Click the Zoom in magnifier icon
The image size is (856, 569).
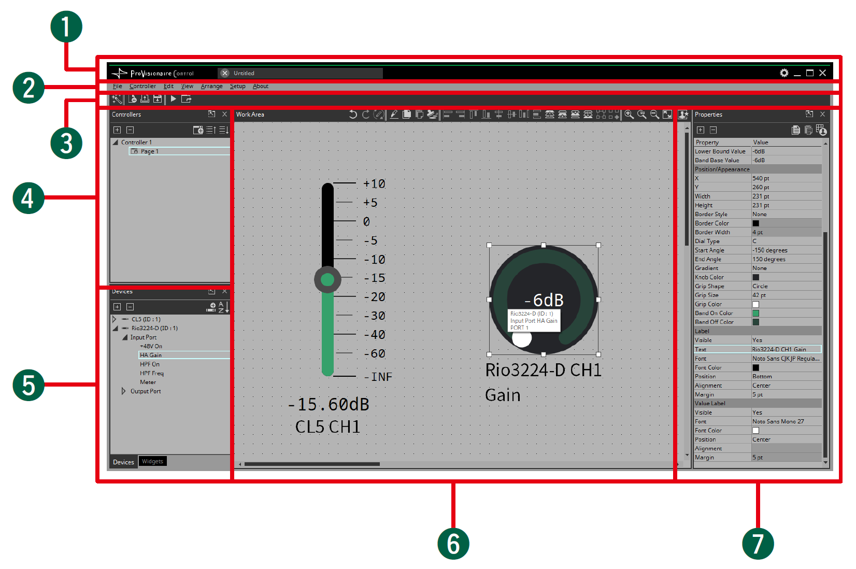pyautogui.click(x=629, y=115)
